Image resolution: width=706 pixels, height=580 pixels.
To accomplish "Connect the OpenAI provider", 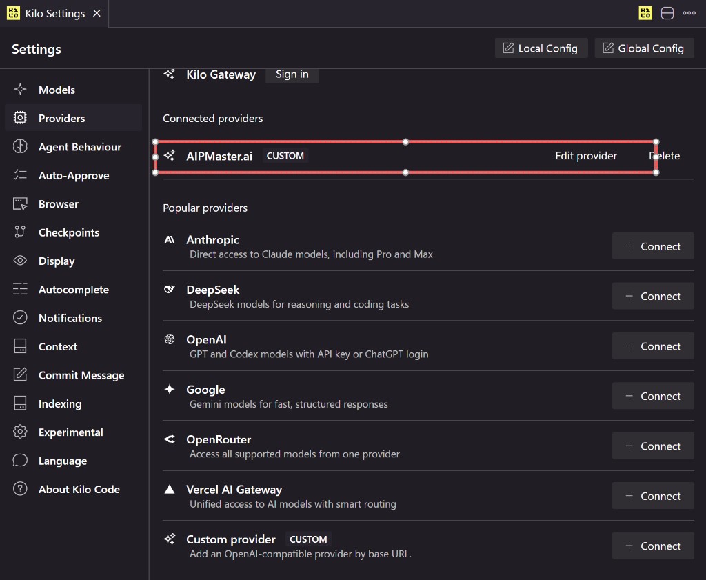I will 653,346.
